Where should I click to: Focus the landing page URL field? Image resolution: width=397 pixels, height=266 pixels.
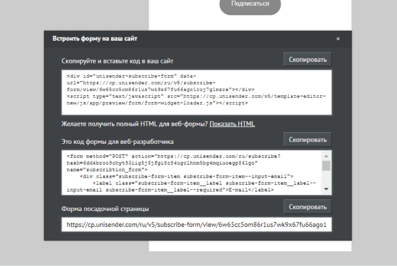pos(197,224)
